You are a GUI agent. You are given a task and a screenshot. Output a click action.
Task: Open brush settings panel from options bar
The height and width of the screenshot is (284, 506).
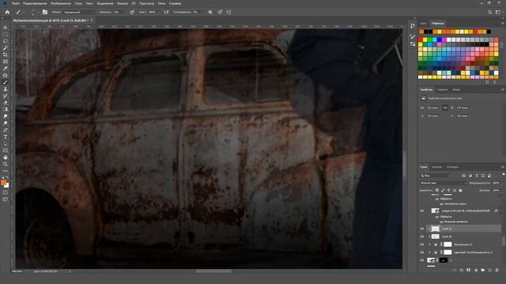click(45, 12)
